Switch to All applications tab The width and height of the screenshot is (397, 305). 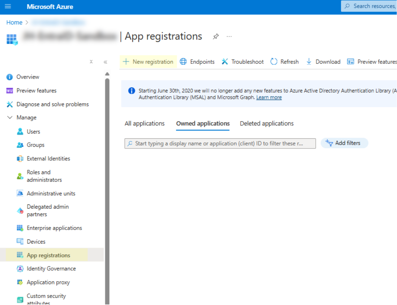(145, 124)
